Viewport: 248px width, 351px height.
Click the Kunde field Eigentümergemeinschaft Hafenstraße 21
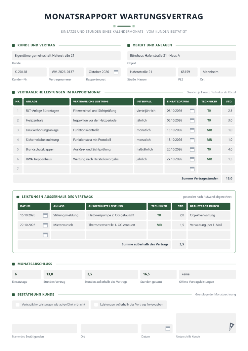coord(66,56)
